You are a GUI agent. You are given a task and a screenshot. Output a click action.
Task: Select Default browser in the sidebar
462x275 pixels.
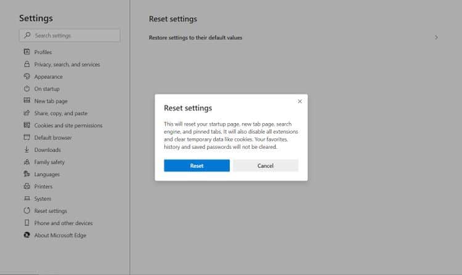pos(53,138)
